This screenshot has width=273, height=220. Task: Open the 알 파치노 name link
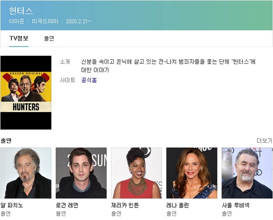coord(12,205)
